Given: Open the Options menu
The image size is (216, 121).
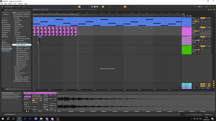Looking at the screenshot, I should click(20, 4).
